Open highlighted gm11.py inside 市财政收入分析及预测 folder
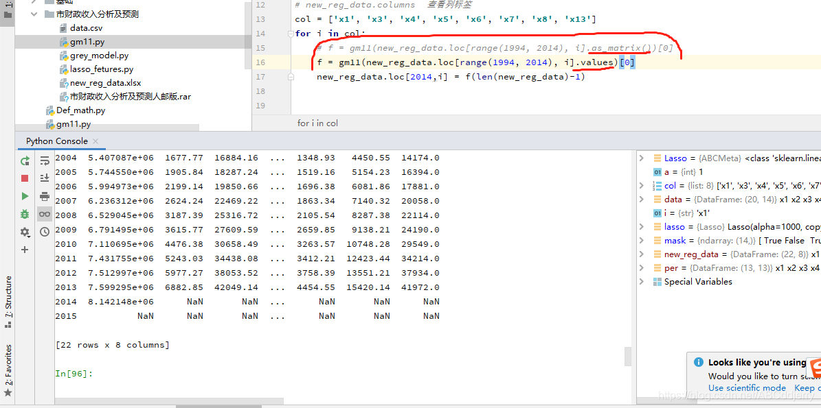 click(x=87, y=42)
